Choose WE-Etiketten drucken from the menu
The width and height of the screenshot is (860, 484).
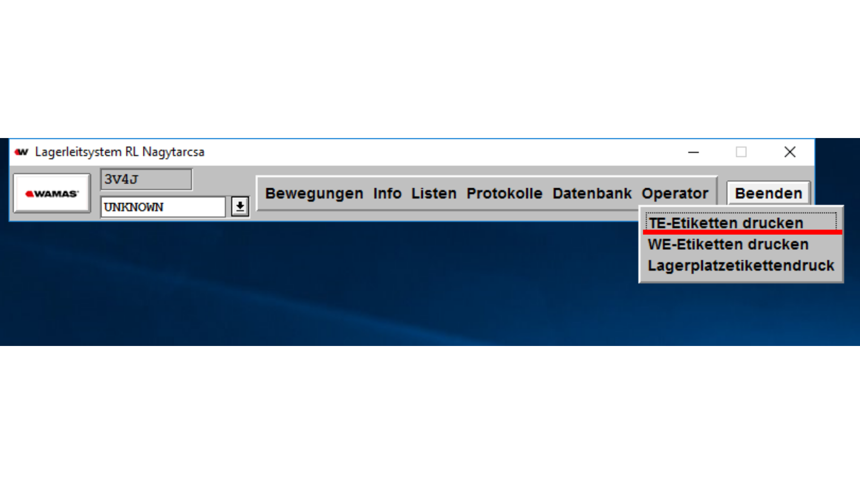[728, 244]
